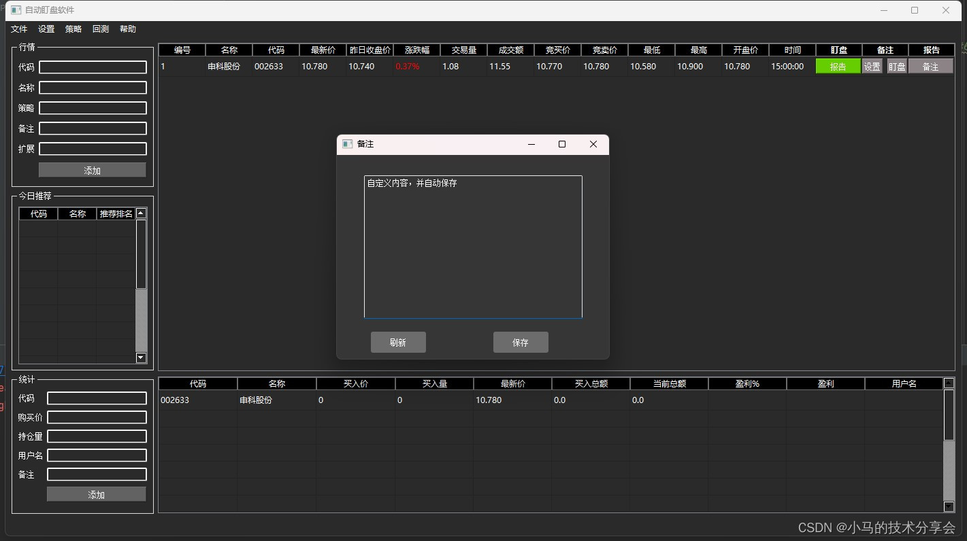Click the gray 备注 button in stock row
Screen dimensions: 967x541
930,67
